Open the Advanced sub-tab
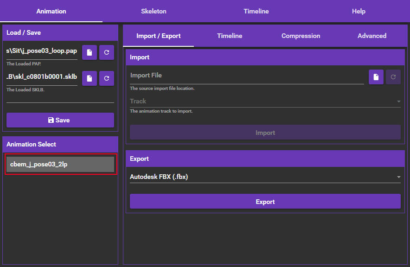Viewport: 410px width, 267px height. coord(372,36)
